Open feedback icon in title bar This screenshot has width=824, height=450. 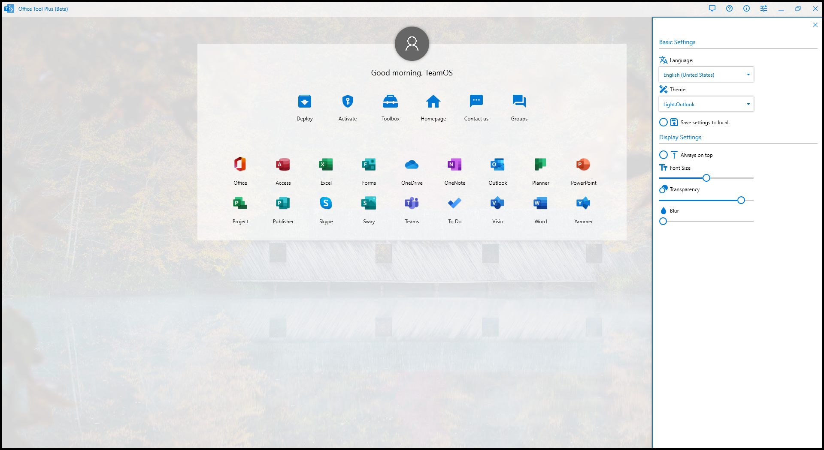point(712,9)
